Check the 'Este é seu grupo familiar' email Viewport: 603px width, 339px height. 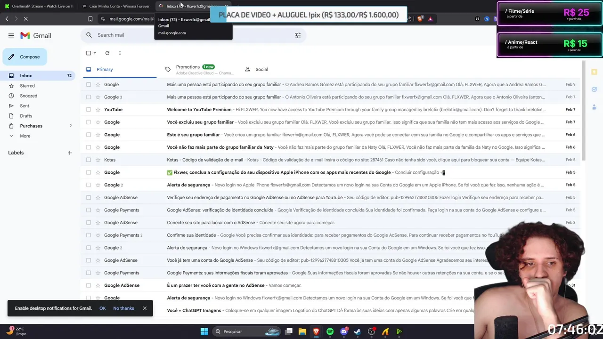coord(89,135)
